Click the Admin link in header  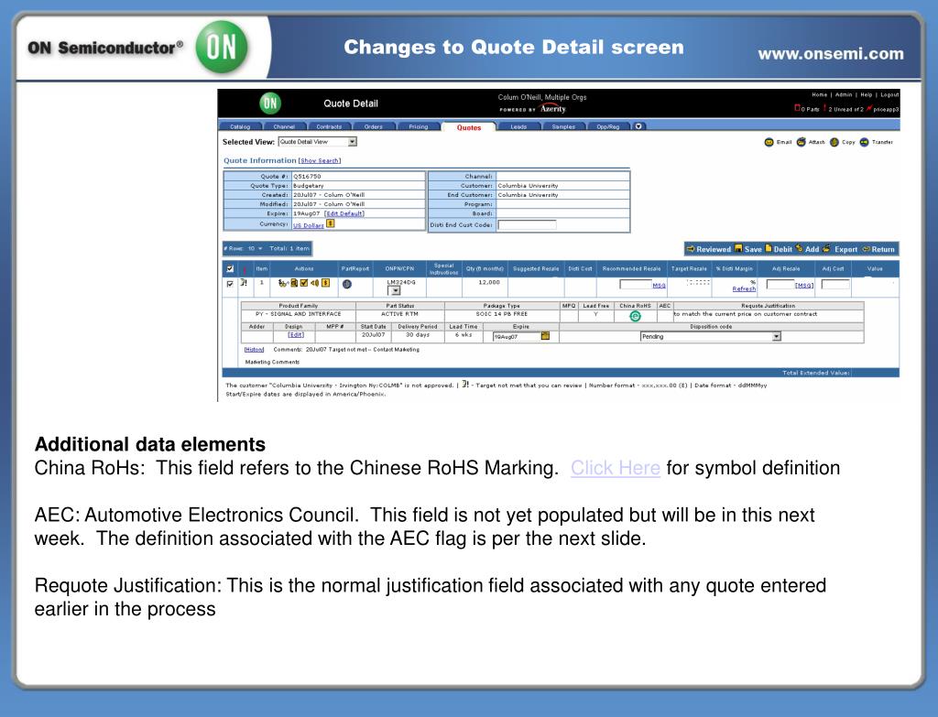[844, 94]
